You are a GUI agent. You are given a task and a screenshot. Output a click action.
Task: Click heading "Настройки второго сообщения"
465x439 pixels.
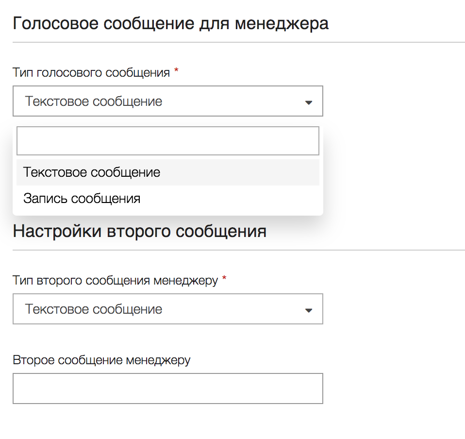[x=140, y=231]
